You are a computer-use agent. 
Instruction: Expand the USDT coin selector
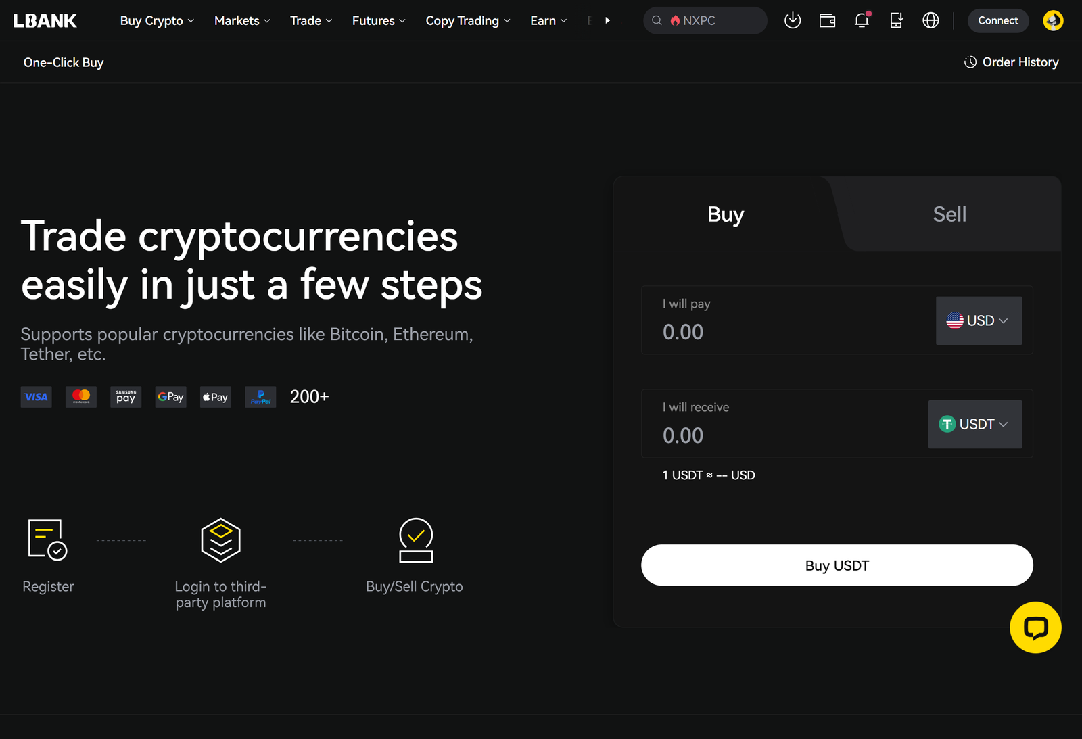point(974,424)
